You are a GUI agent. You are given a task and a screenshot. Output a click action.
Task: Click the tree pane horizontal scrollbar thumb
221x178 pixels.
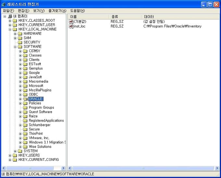[30, 168]
